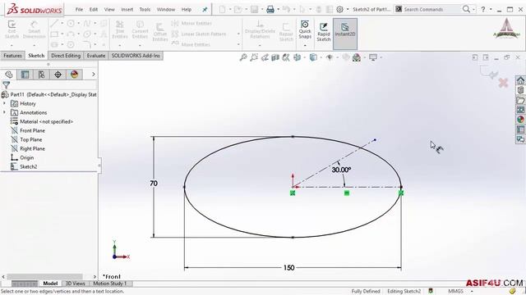
Task: Open the DimXpertManager tab
Action: 58,75
